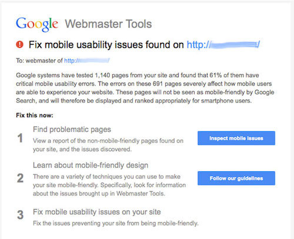Click the 'Fix mobile usability issues found on' headline
The height and width of the screenshot is (239, 294).
coord(106,45)
